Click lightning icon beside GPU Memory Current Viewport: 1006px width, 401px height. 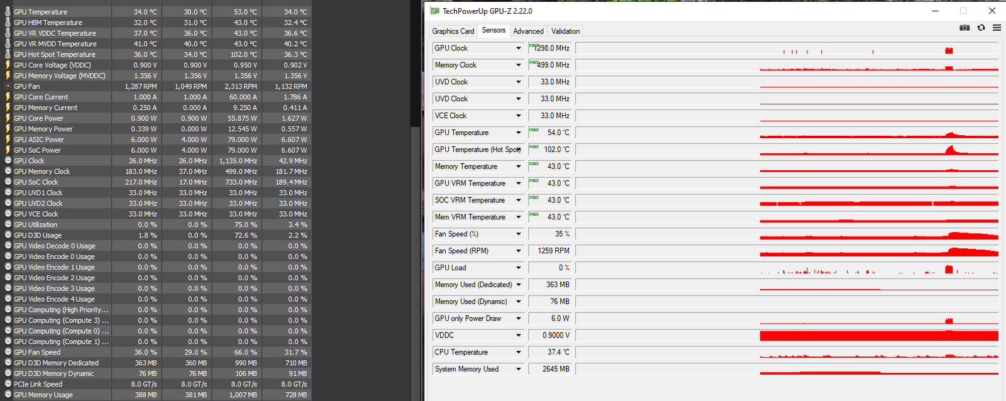tap(8, 107)
